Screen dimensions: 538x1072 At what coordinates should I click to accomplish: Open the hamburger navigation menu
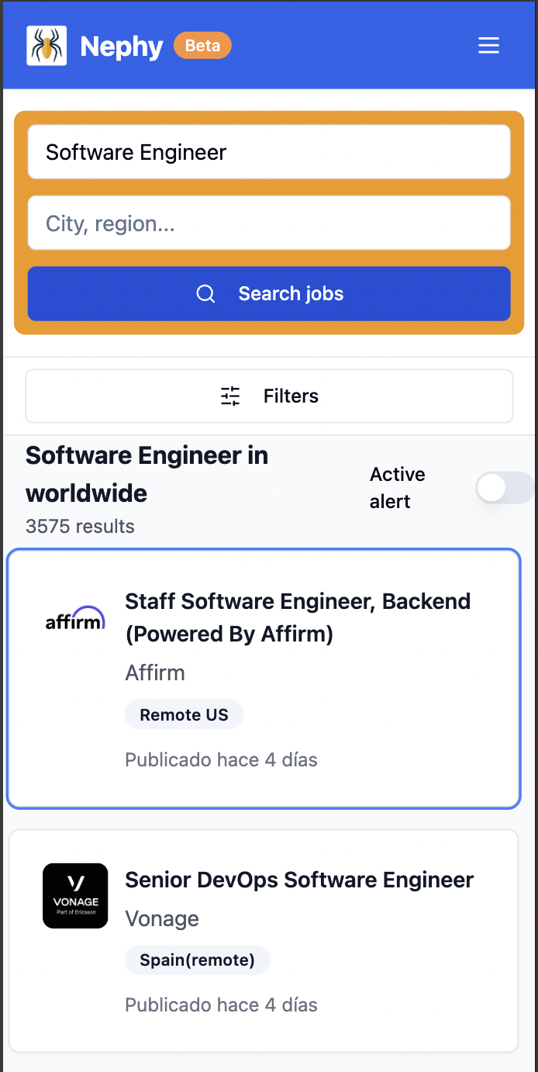tap(489, 45)
